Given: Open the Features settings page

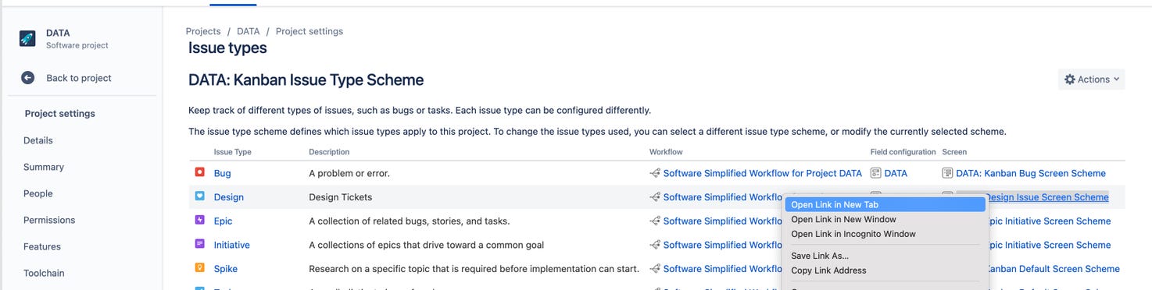Looking at the screenshot, I should coord(42,246).
